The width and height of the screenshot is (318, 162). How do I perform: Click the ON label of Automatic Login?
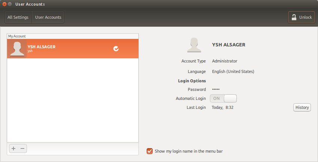pyautogui.click(x=216, y=98)
